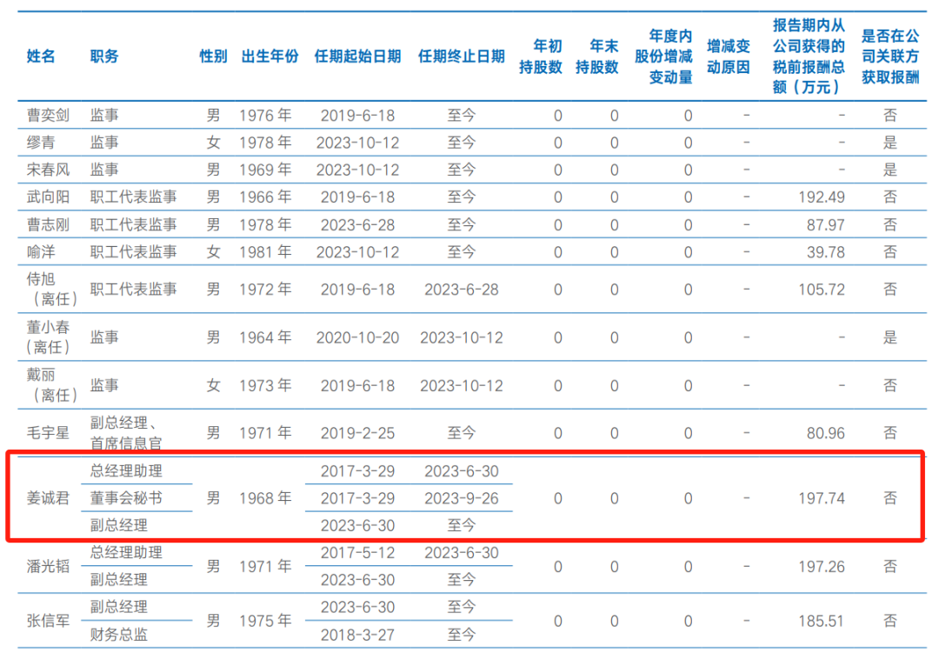Click the 职务 column header
Viewport: 939px width, 653px height.
tap(104, 57)
